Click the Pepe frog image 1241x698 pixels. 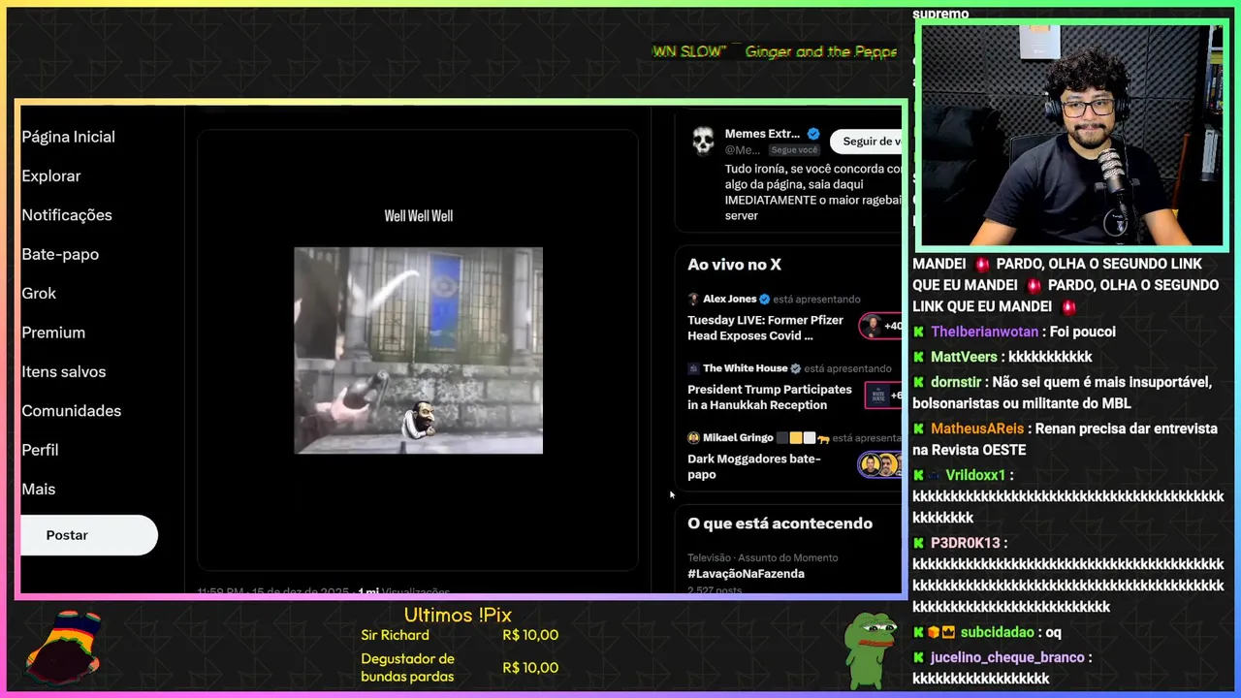click(870, 650)
